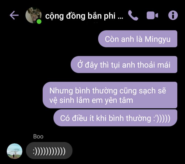
Task: Tap the sender name "Boo"
Action: [38, 136]
